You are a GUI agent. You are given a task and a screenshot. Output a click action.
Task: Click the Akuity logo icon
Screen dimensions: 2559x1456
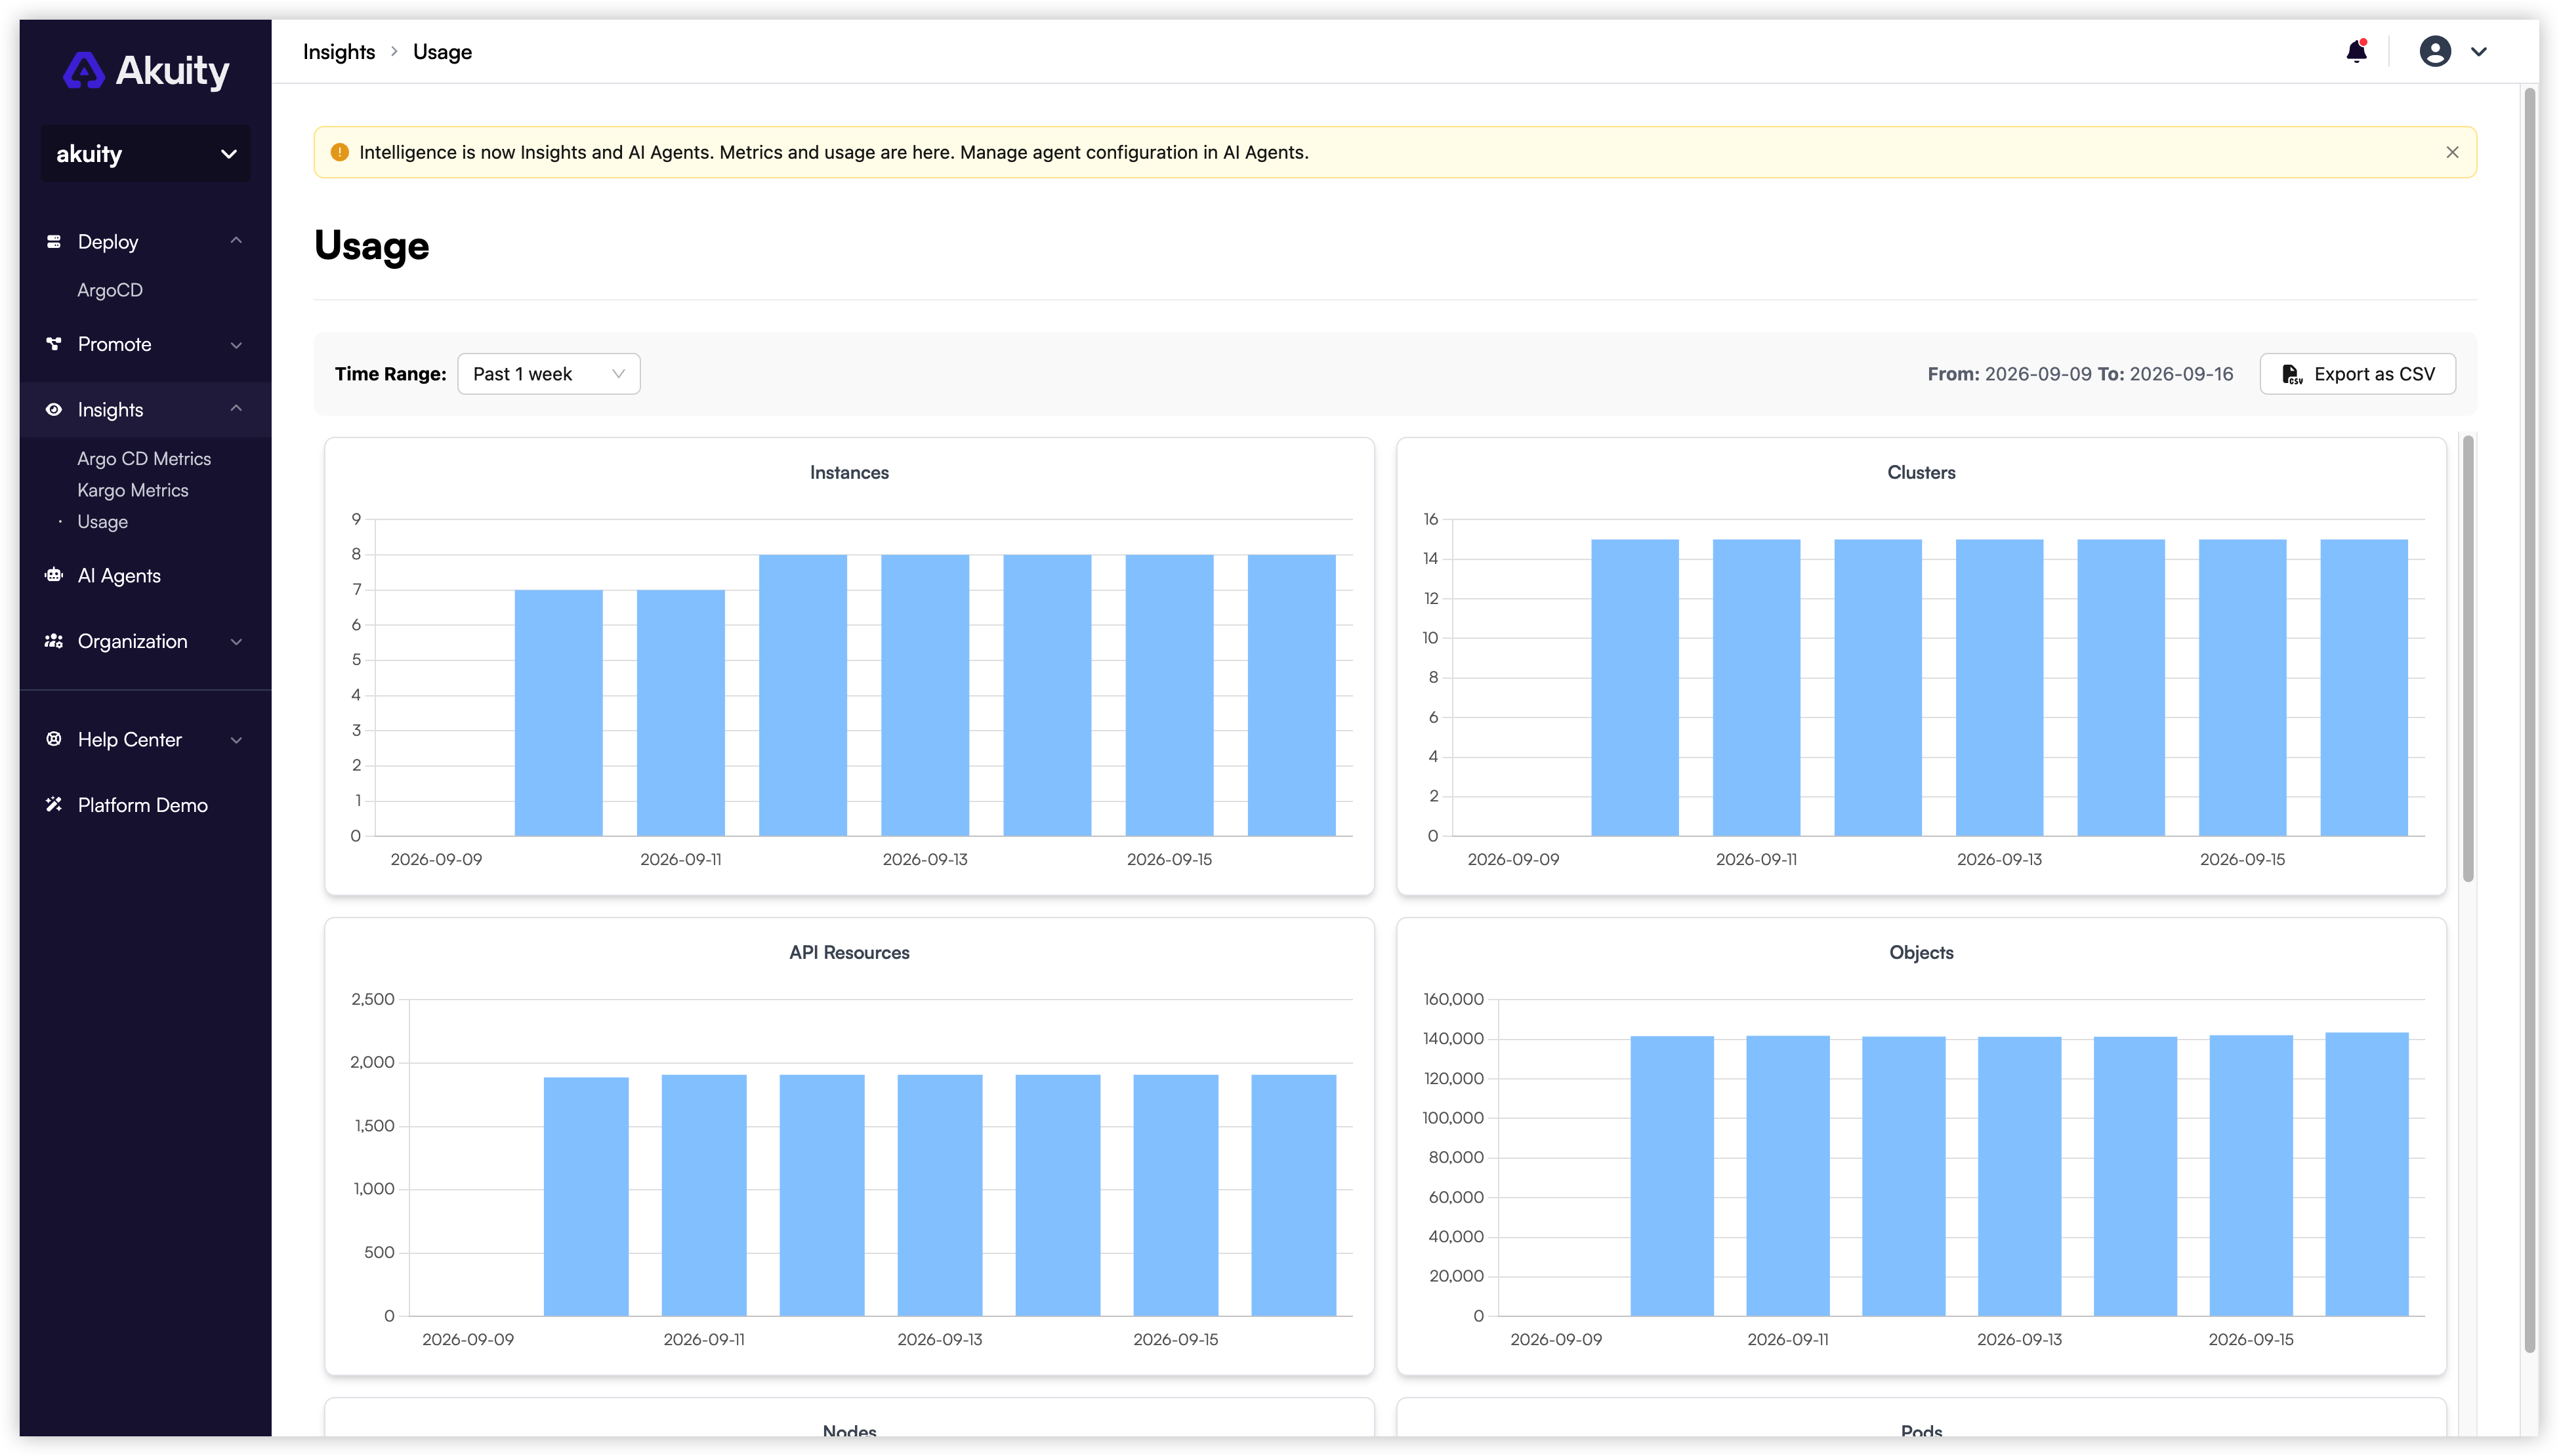pos(84,70)
